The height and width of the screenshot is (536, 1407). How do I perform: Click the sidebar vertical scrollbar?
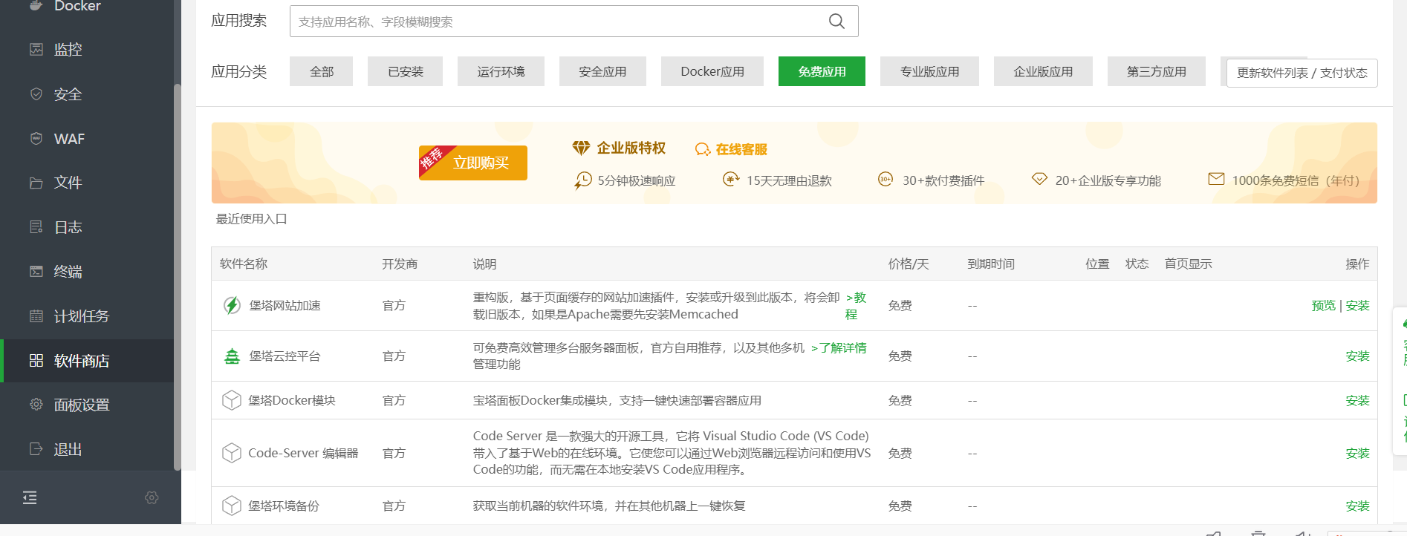point(177,276)
